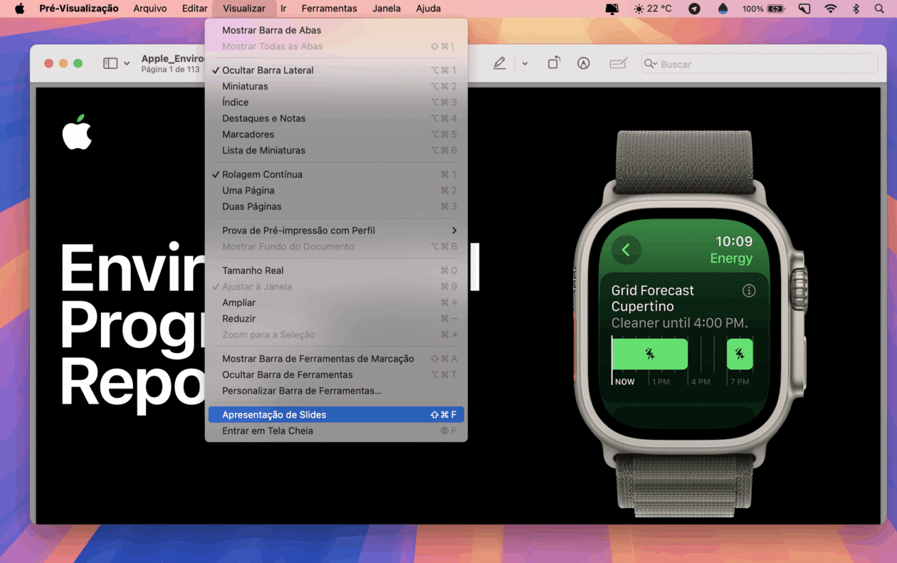Open the Editar menu
The image size is (897, 563).
pos(194,9)
